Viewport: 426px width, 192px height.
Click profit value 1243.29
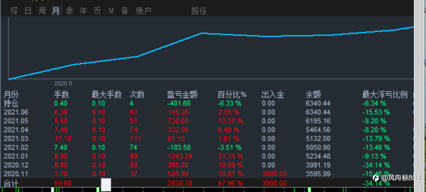180,156
